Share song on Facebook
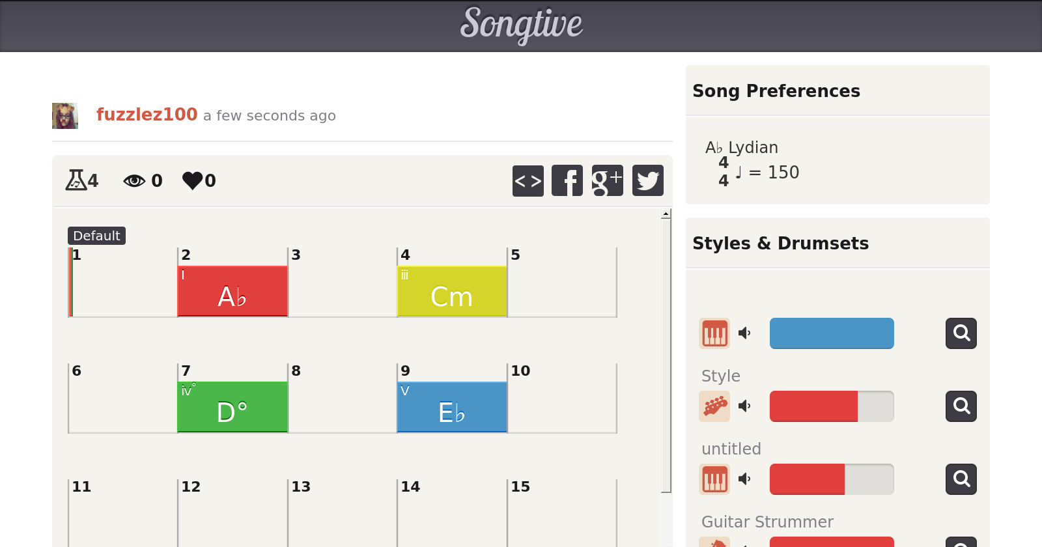Viewport: 1042px width, 547px height. click(567, 180)
